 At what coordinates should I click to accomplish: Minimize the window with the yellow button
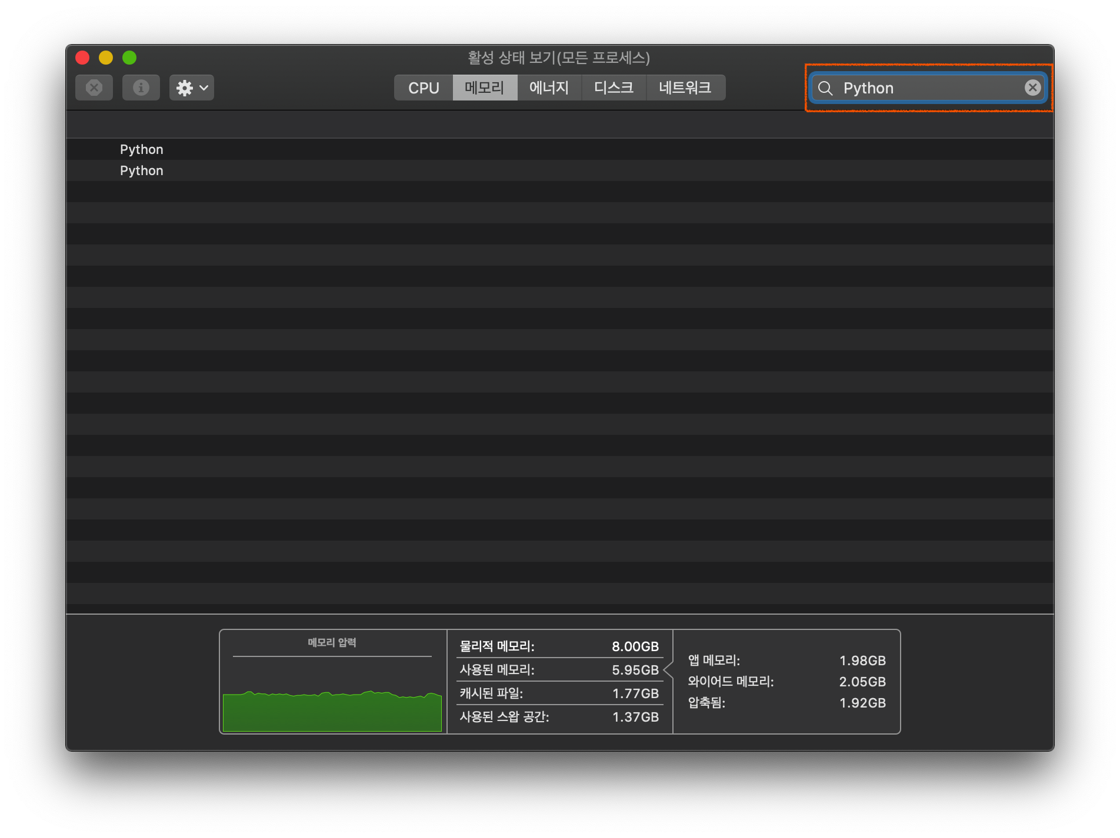[106, 58]
